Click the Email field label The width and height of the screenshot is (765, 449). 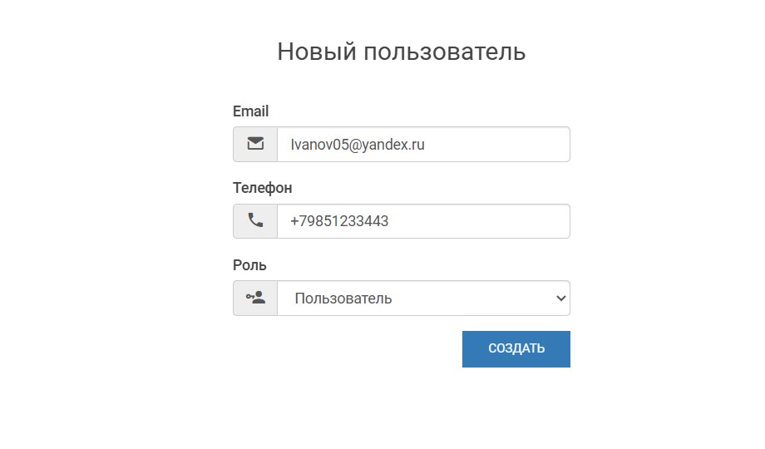[250, 111]
